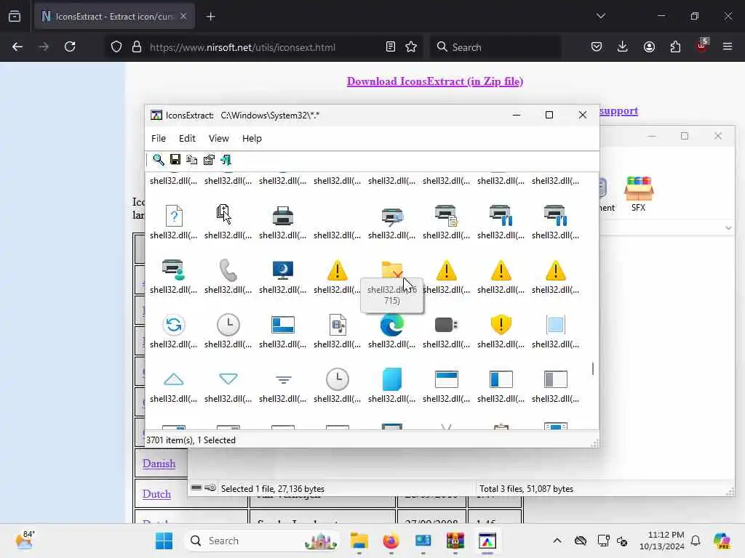Click the padlock site info icon
Image resolution: width=745 pixels, height=558 pixels.
[137, 47]
